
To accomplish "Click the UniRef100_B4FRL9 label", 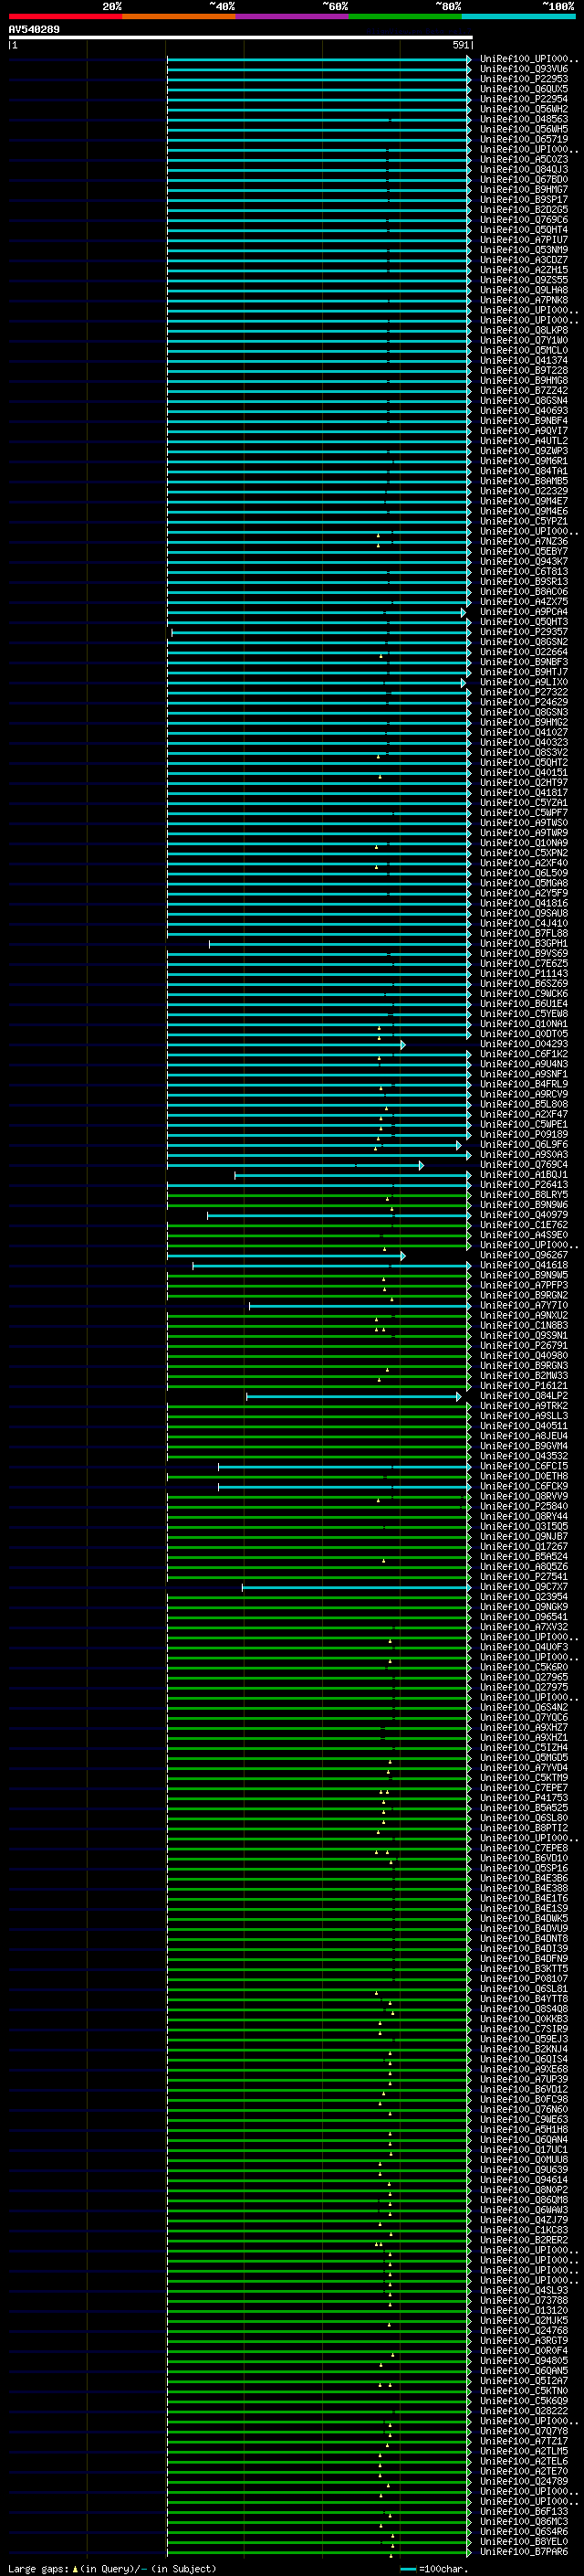I will coord(524,1084).
